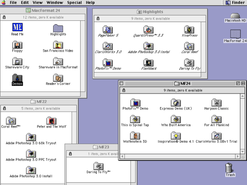Select Daring To Fly alias in Highlights
The height and width of the screenshot is (185, 247).
click(x=189, y=62)
